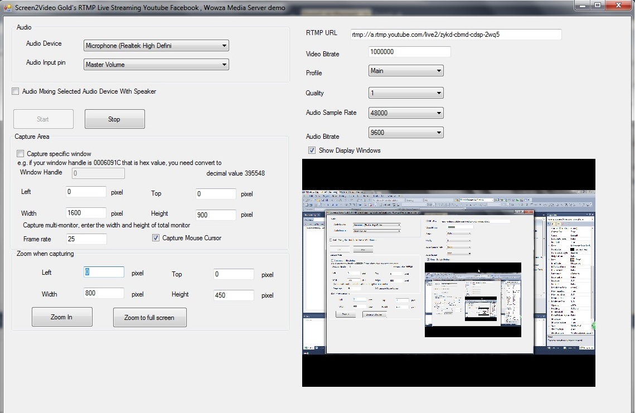Expand the Quality dropdown

(x=406, y=93)
